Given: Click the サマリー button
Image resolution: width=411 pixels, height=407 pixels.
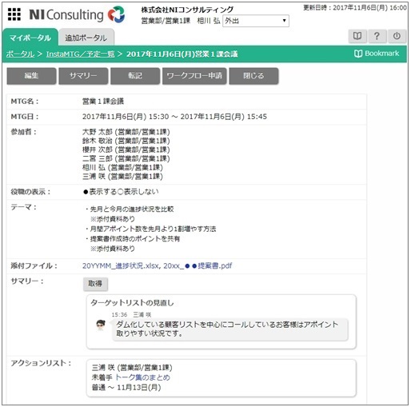Looking at the screenshot, I should pyautogui.click(x=83, y=76).
